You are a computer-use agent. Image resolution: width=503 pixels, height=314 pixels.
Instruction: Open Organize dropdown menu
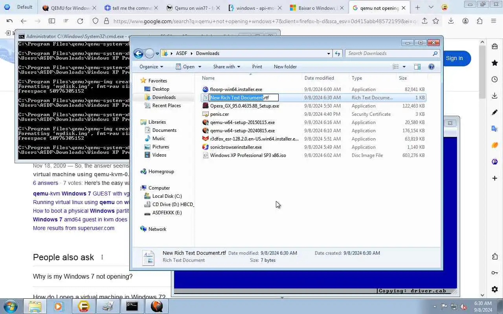point(151,67)
